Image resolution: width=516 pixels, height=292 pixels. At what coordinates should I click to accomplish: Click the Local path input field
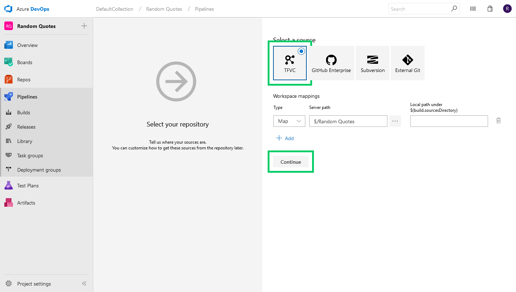click(449, 121)
